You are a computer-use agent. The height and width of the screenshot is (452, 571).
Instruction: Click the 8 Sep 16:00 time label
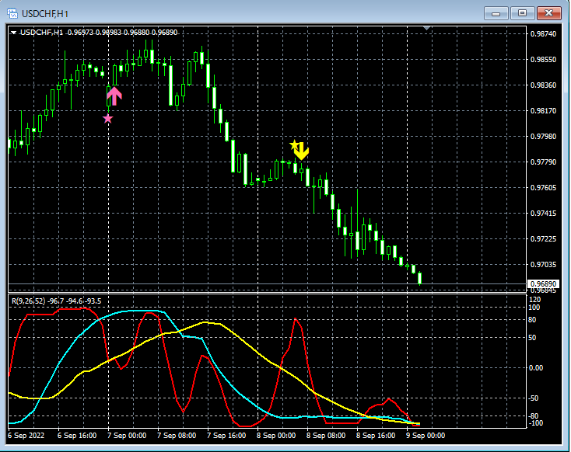[376, 436]
